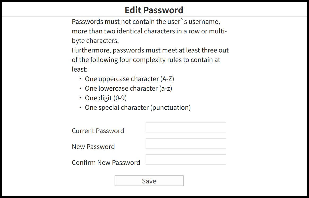Click the Current Password input field
Viewport: 309px width, 198px height.
click(186, 128)
